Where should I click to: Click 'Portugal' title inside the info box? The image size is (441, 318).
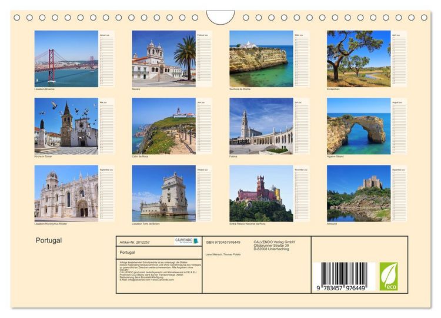[x=127, y=253]
